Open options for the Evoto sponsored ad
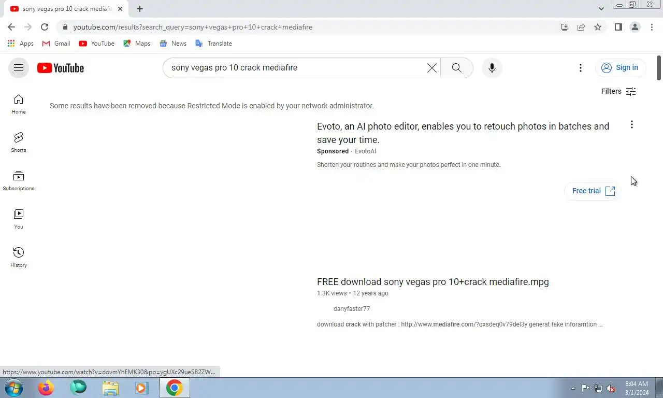663x398 pixels. point(631,124)
